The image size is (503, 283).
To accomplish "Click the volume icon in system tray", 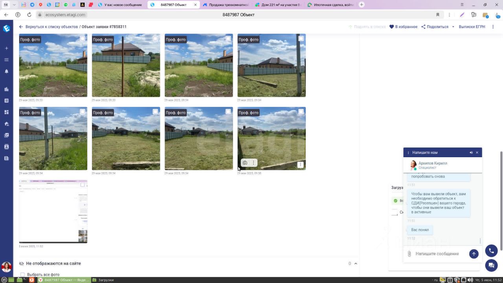I will 470,280.
